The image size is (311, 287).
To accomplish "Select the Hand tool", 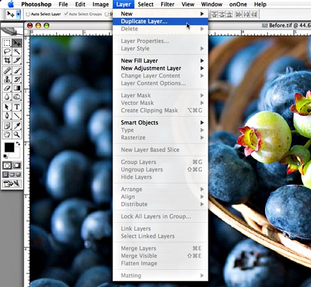I will pos(7,135).
